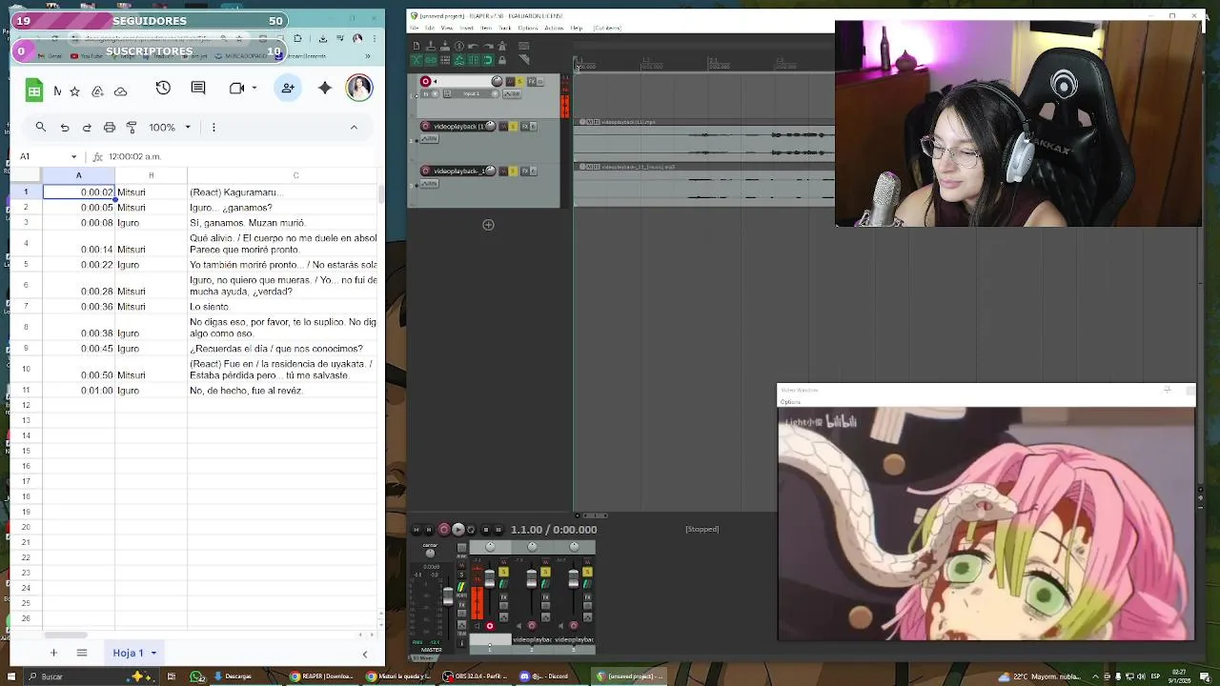Screen dimensions: 1220x686
Task: Toggle envelope move with items
Action: pyautogui.click(x=459, y=60)
